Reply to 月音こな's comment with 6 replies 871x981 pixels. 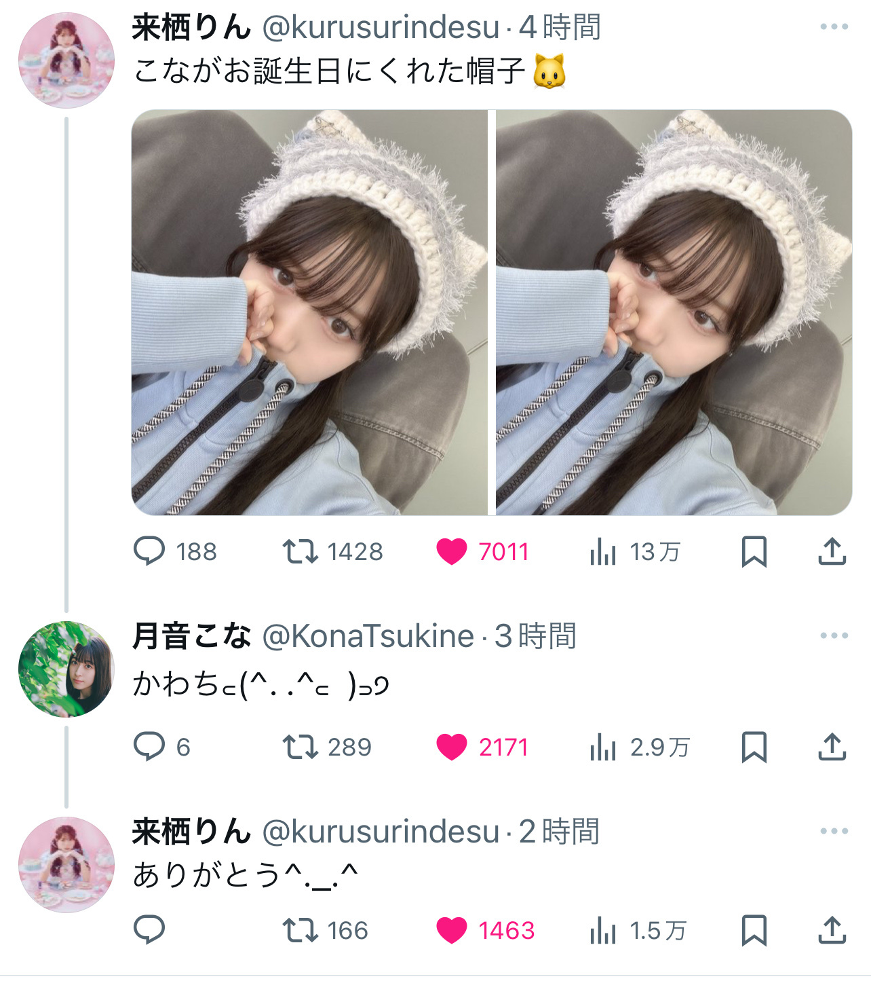161,747
